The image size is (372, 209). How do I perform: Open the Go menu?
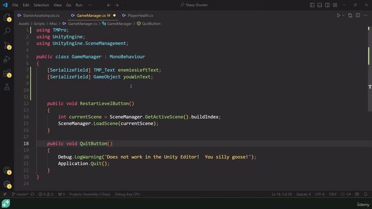point(69,5)
